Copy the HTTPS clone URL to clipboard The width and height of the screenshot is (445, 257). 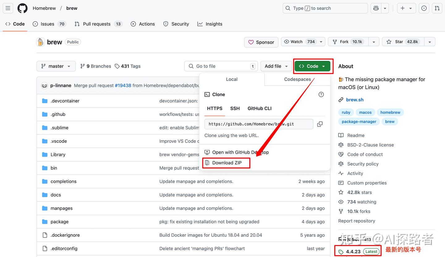point(320,124)
